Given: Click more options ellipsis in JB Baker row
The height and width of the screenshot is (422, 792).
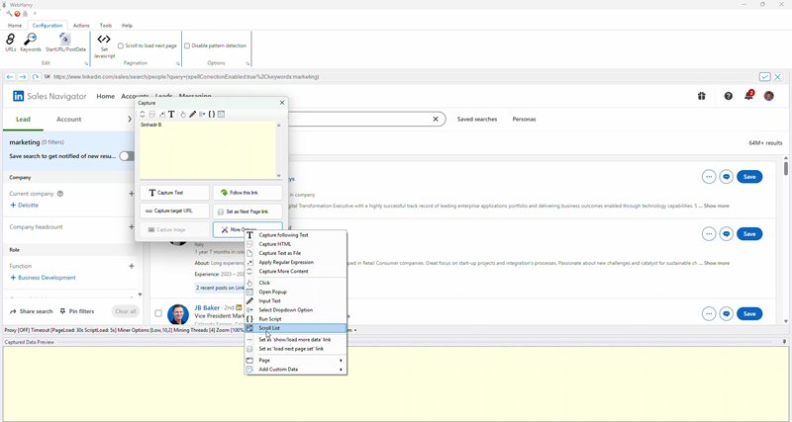Looking at the screenshot, I should tap(709, 314).
